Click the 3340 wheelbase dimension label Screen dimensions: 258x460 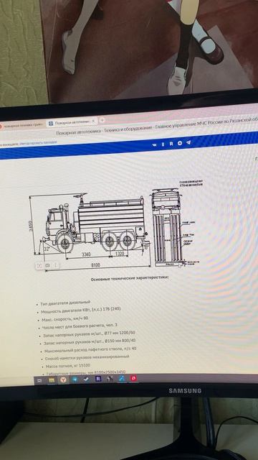tap(86, 254)
